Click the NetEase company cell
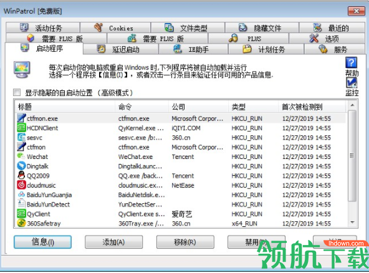The image size is (369, 273). [183, 186]
